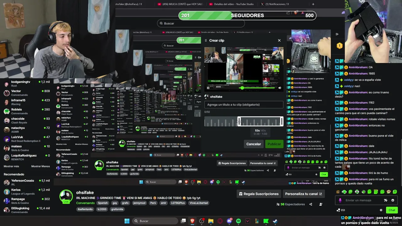Click the Personaliza tu canal button
This screenshot has width=402, height=226.
tap(303, 194)
